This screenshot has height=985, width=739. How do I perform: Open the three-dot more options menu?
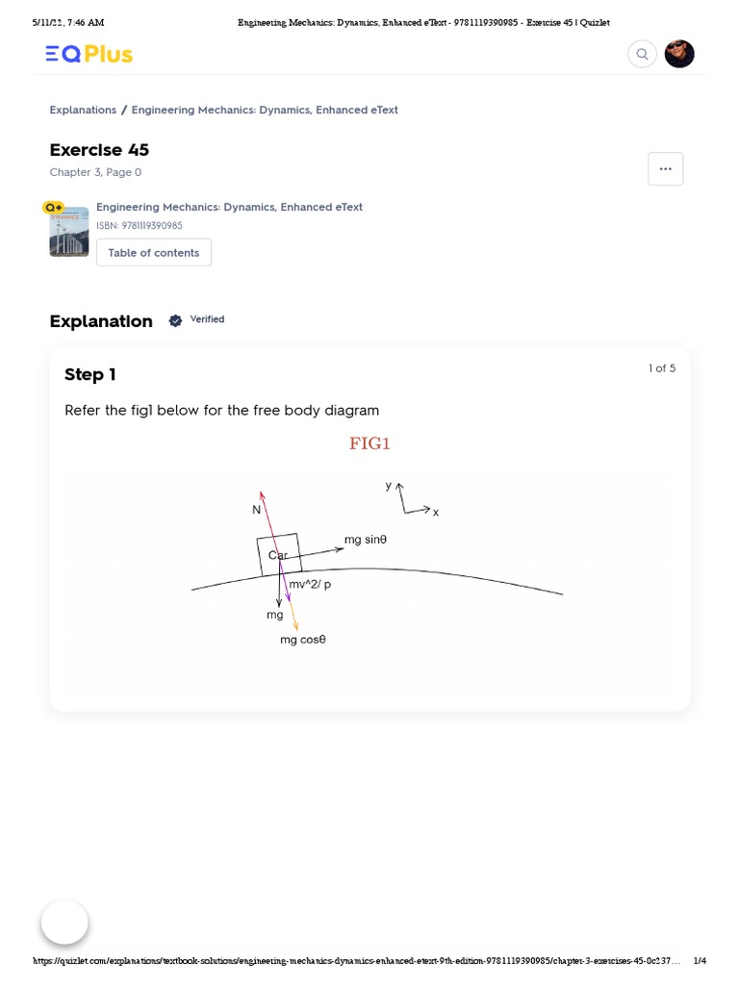click(x=665, y=168)
